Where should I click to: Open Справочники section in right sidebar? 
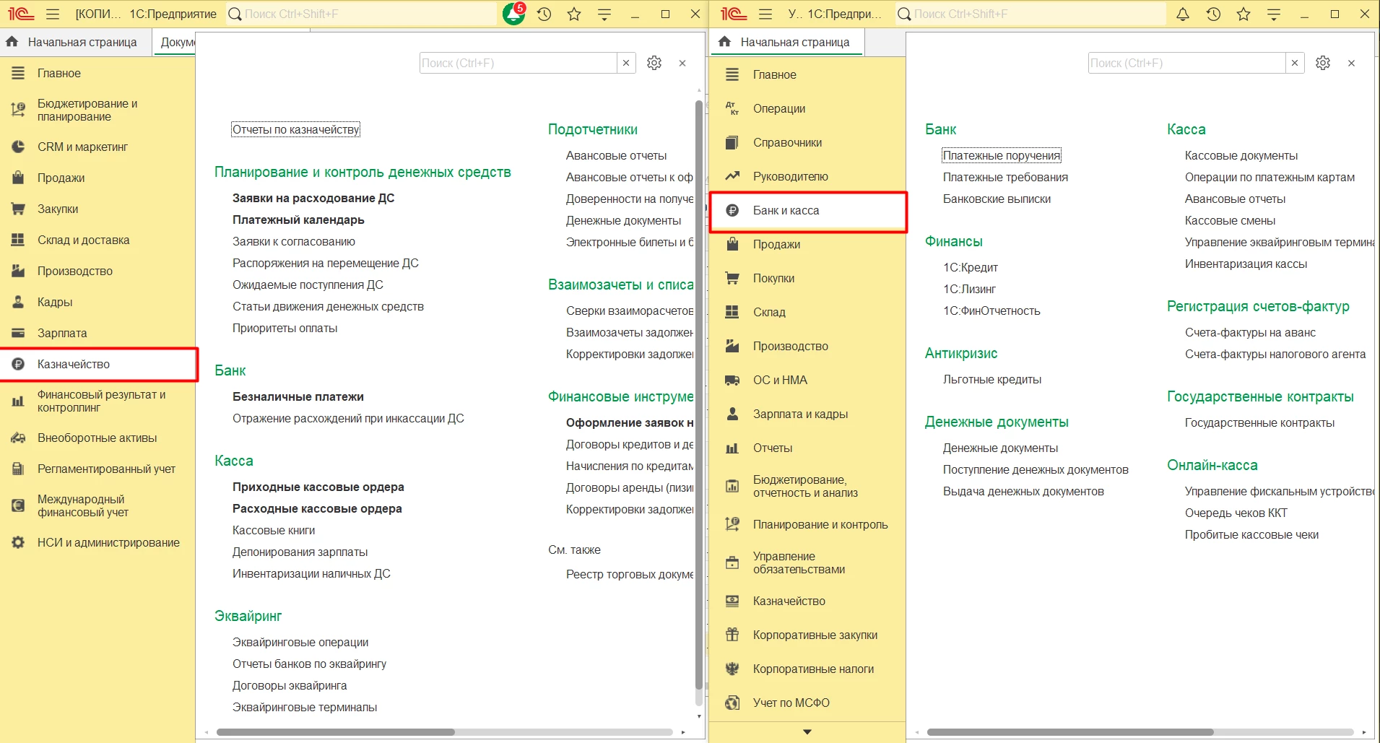807,142
